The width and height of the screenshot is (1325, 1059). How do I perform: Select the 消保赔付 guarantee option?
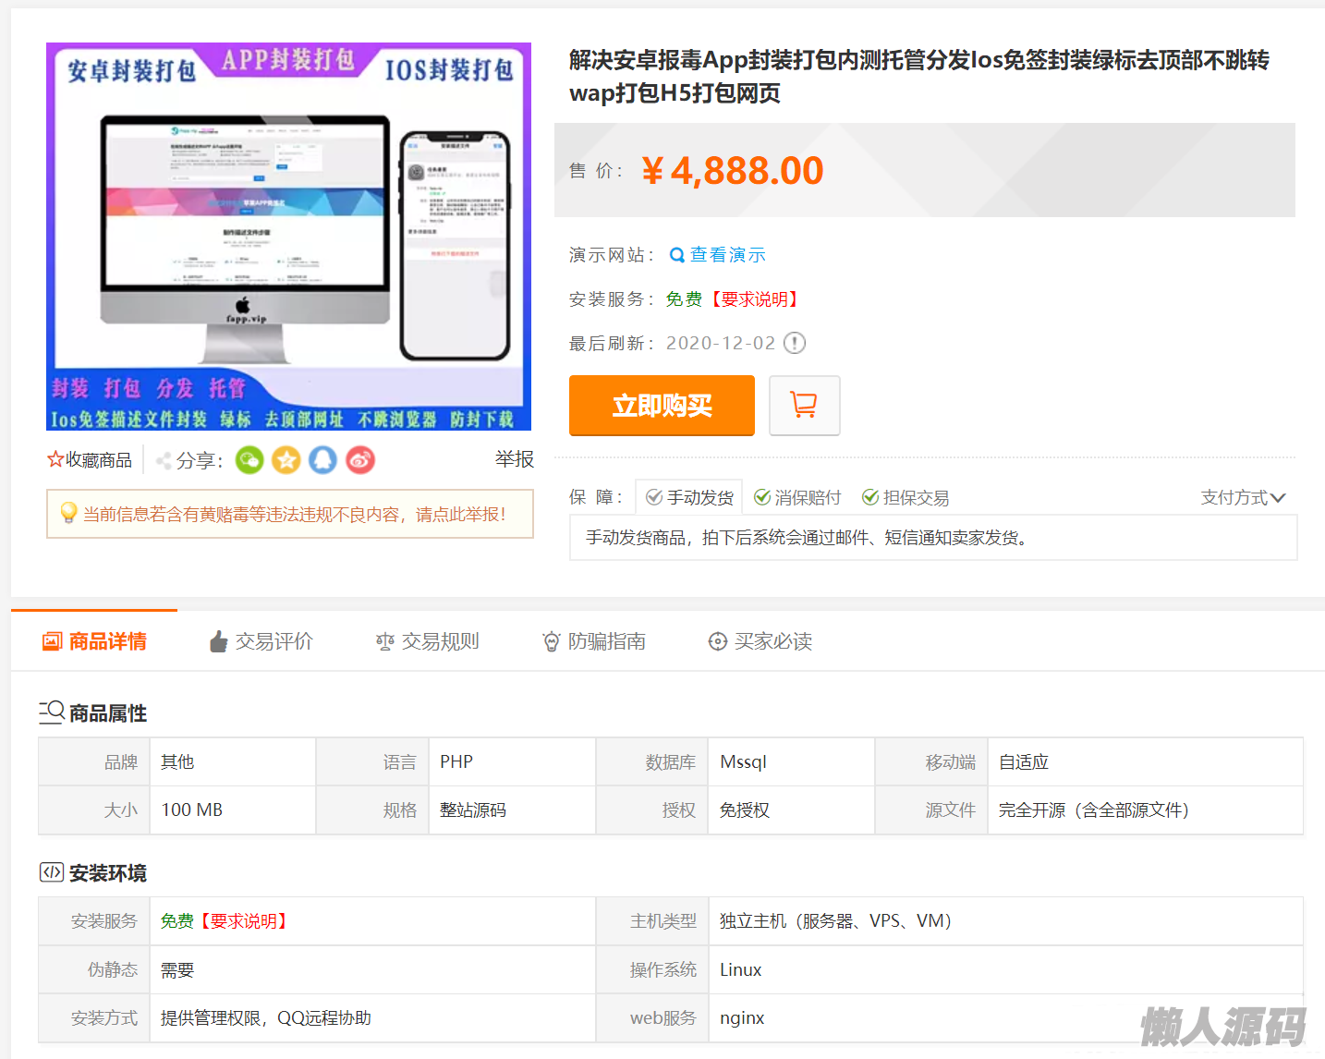[x=797, y=498]
